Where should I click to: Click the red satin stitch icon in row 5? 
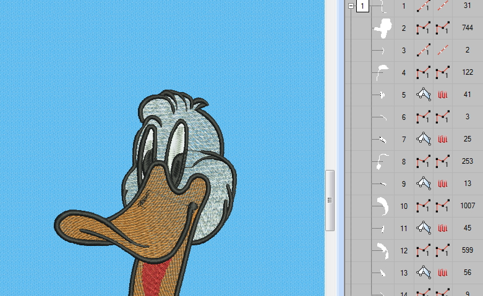(443, 95)
